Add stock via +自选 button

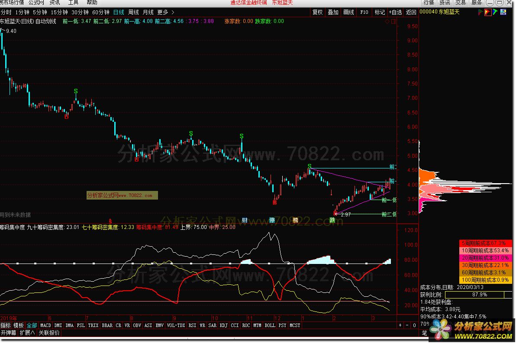pyautogui.click(x=395, y=12)
